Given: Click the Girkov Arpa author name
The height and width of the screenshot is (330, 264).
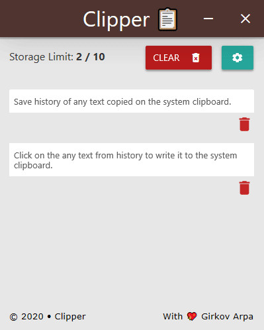Looking at the screenshot, I should coord(227,316).
